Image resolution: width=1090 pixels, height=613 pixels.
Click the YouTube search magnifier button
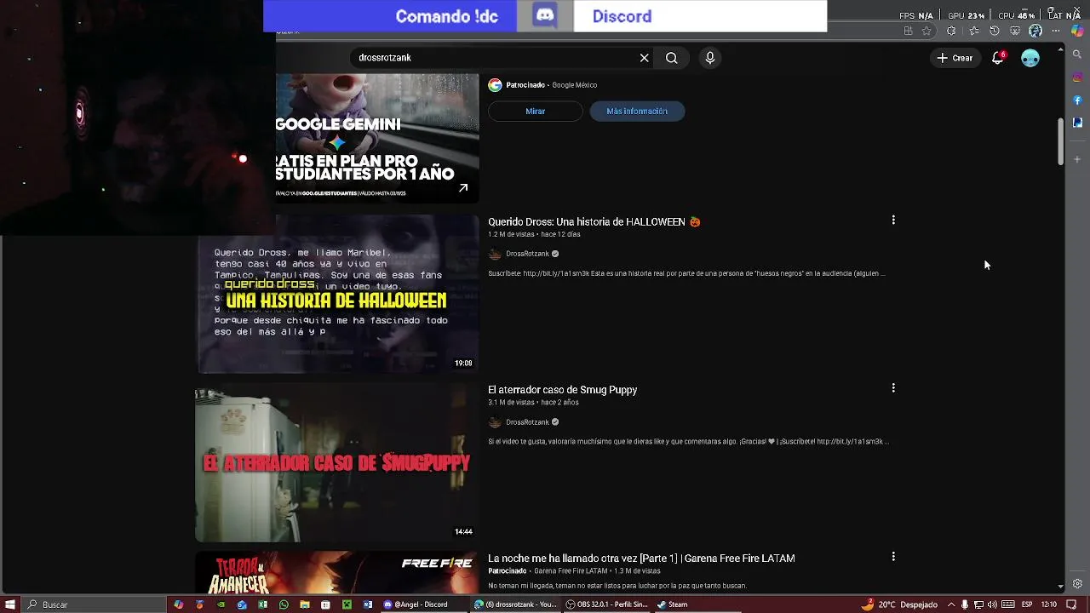pyautogui.click(x=672, y=58)
